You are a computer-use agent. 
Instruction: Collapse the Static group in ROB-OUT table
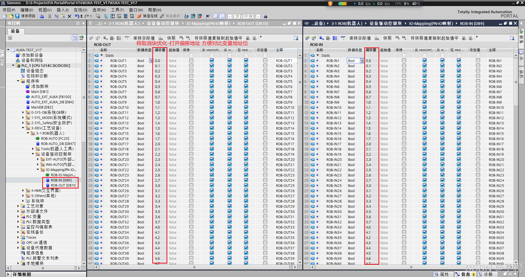click(x=102, y=55)
